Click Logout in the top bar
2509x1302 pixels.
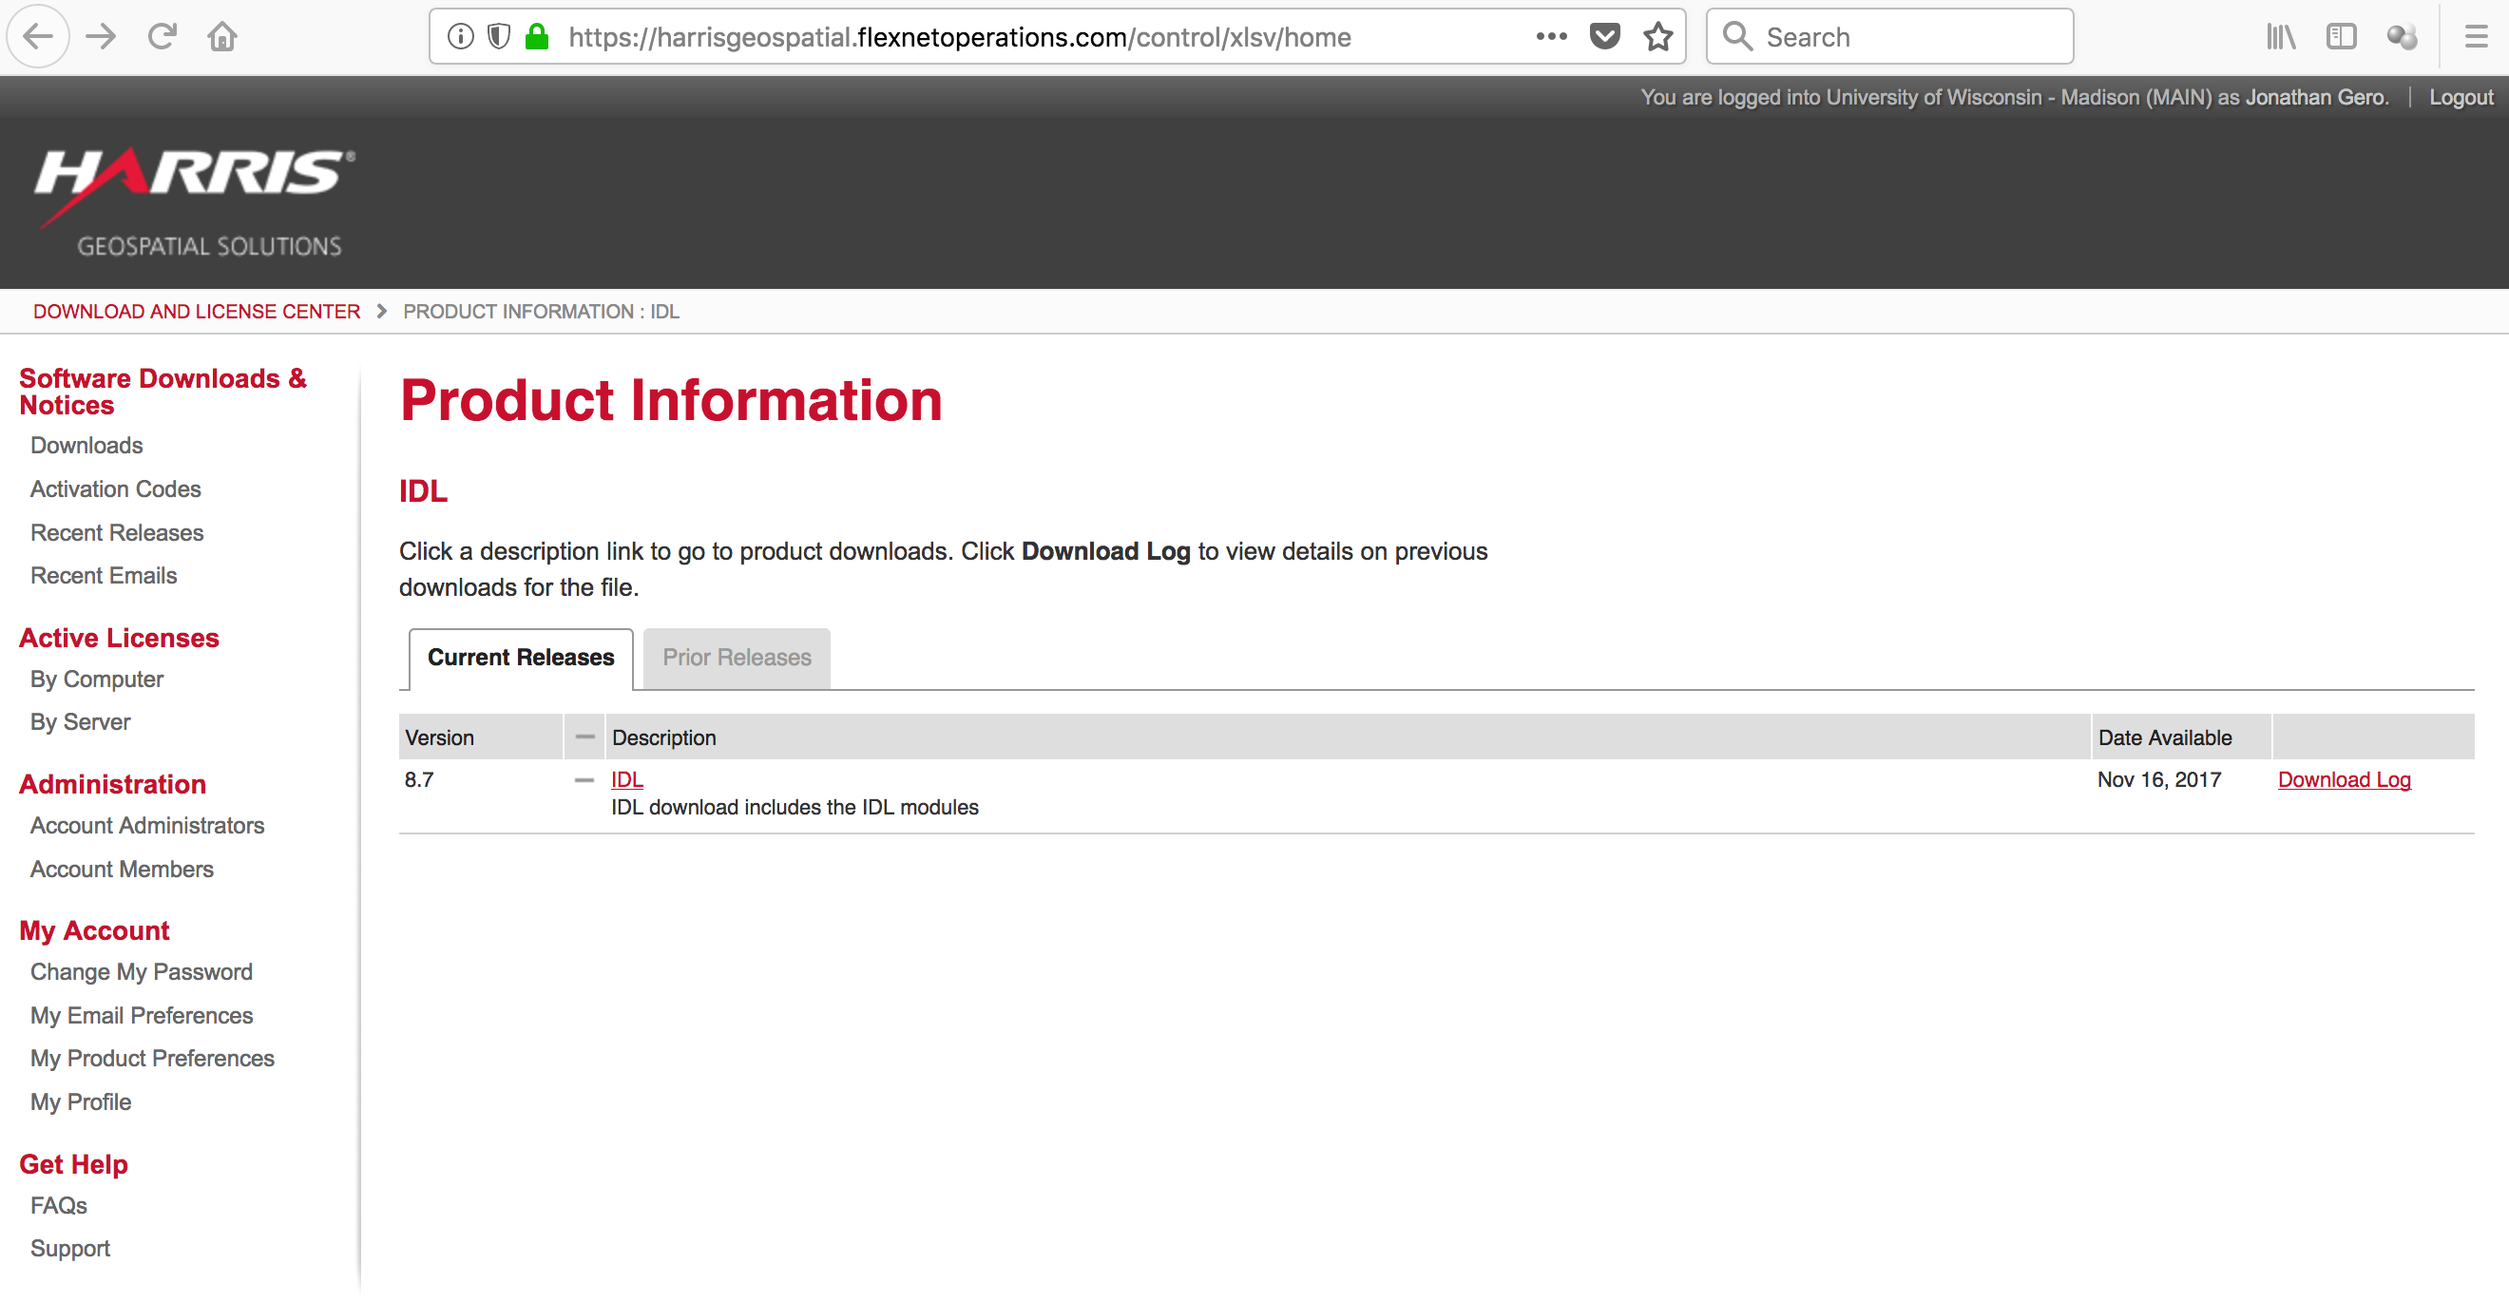coord(2461,97)
